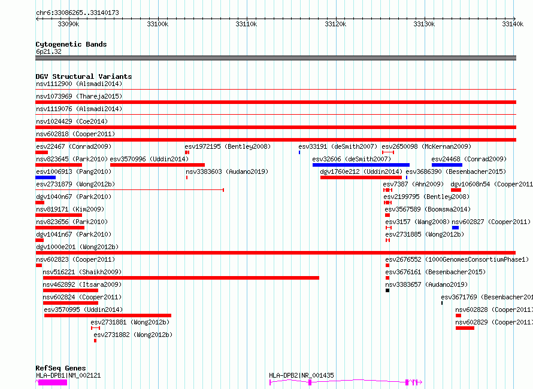The width and height of the screenshot is (533, 389).
Task: Click the gray cytogenetic band bar
Action: pyautogui.click(x=275, y=58)
